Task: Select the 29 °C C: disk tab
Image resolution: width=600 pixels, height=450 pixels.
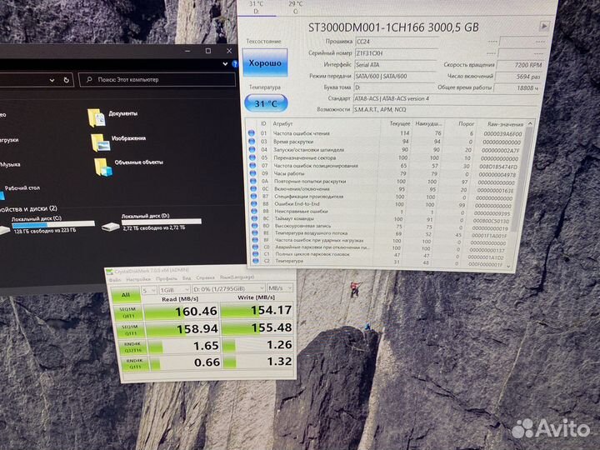Action: tap(295, 7)
